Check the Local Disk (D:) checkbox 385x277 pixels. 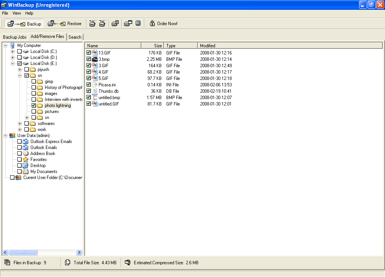[x=20, y=57]
